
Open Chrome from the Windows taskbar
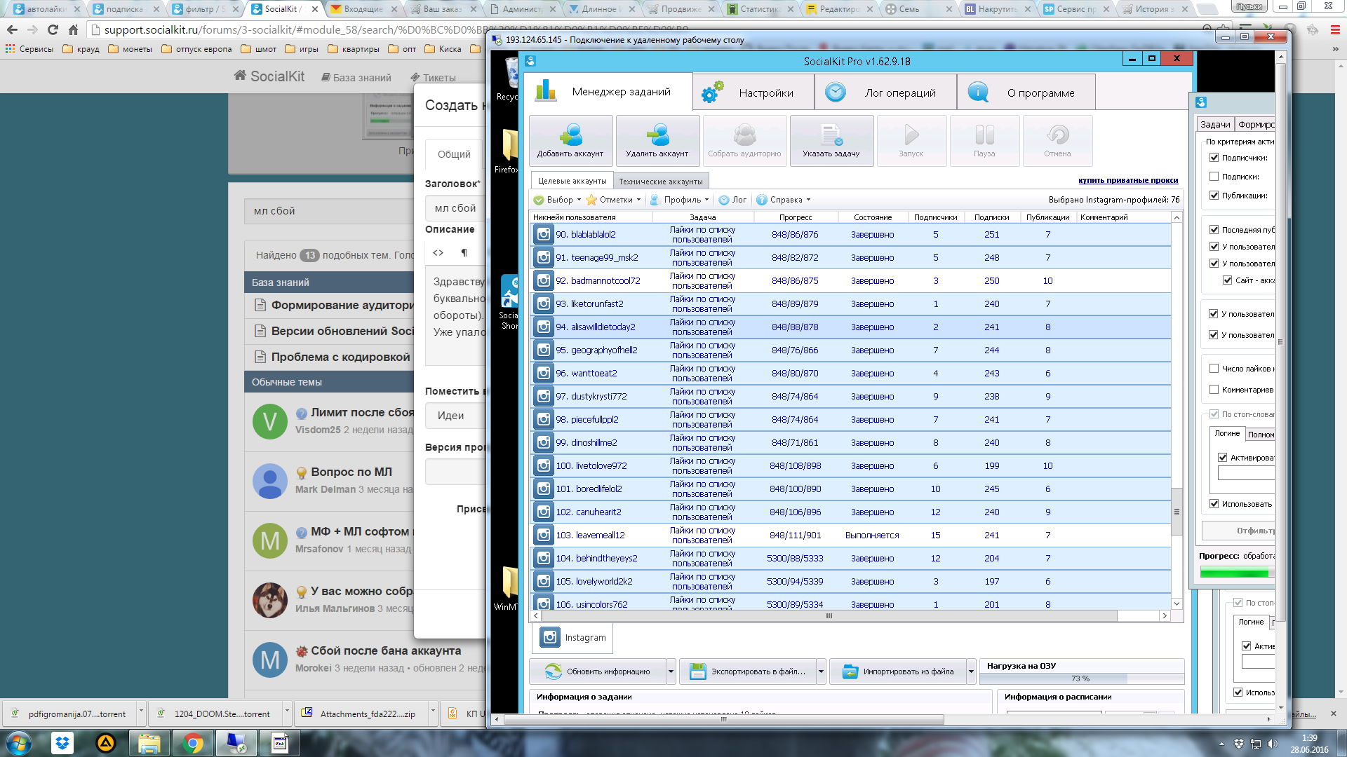192,743
